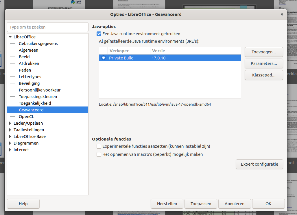The height and width of the screenshot is (215, 297).
Task: Sort JRE list by Versie column header
Action: tap(195, 51)
